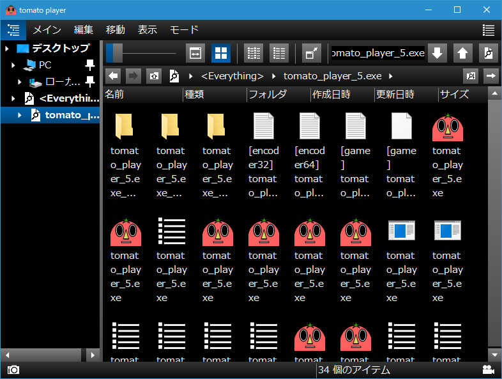502x379 pixels.
Task: Switch to large thumbnail grid view
Action: coord(221,53)
